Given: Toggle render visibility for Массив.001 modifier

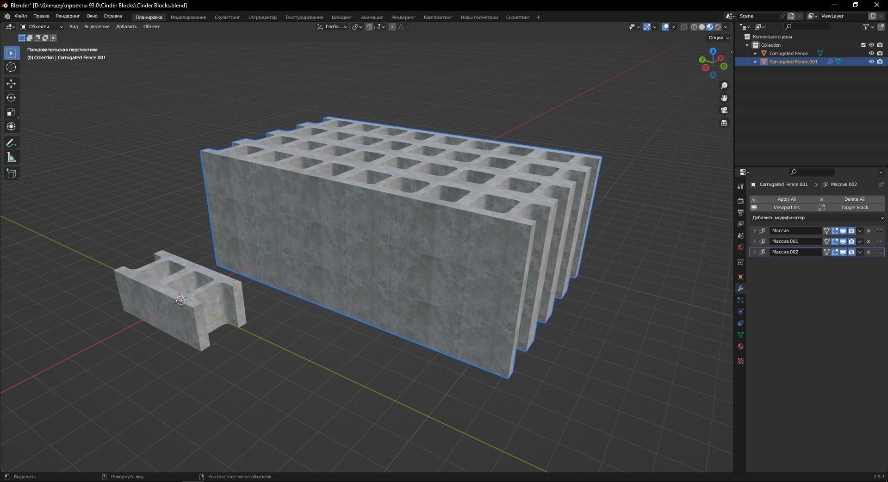Looking at the screenshot, I should (x=851, y=241).
